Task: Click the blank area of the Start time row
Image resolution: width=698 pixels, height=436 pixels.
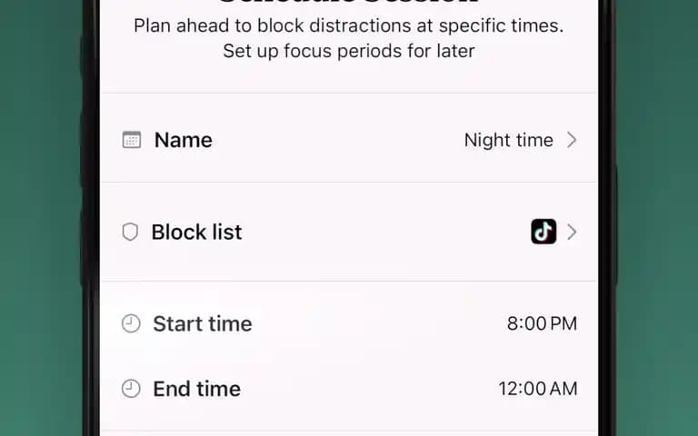Action: point(378,323)
